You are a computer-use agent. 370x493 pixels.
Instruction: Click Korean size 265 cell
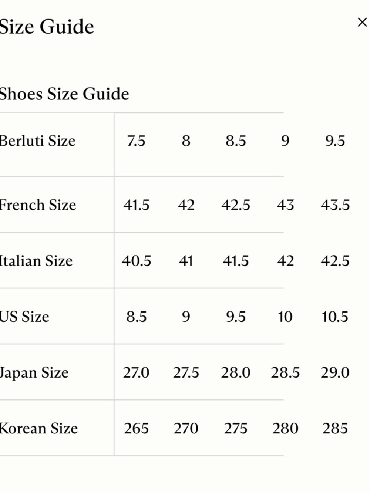[x=136, y=428]
